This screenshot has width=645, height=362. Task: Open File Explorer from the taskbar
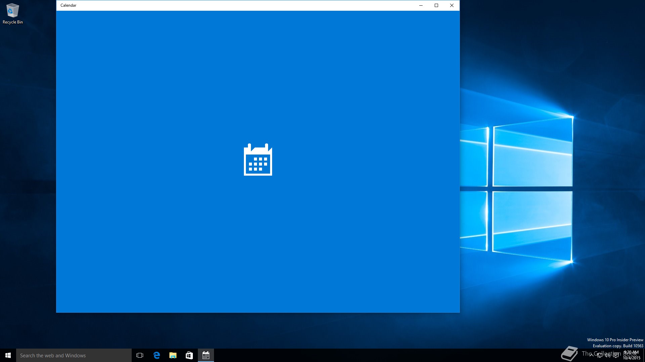(173, 355)
